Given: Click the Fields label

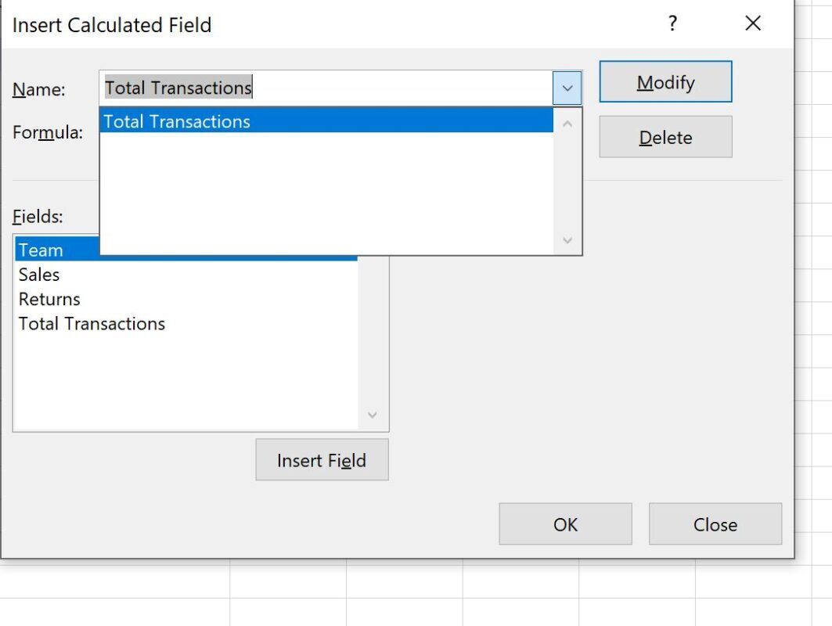Looking at the screenshot, I should point(38,216).
